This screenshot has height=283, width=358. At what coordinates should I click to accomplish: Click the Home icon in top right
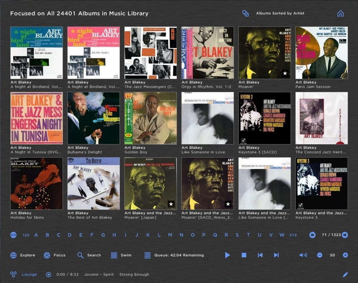pos(340,13)
